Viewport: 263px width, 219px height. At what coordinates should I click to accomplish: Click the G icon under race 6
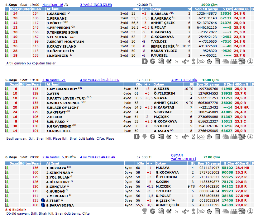(x=153, y=211)
